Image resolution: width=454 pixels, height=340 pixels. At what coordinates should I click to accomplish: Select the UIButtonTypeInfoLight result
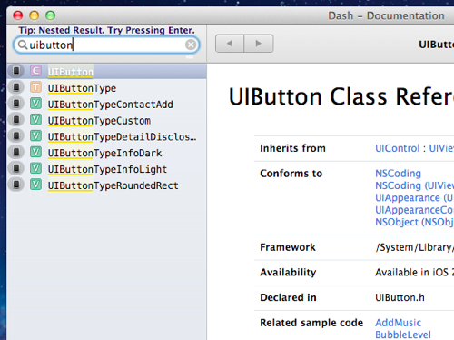tap(106, 169)
